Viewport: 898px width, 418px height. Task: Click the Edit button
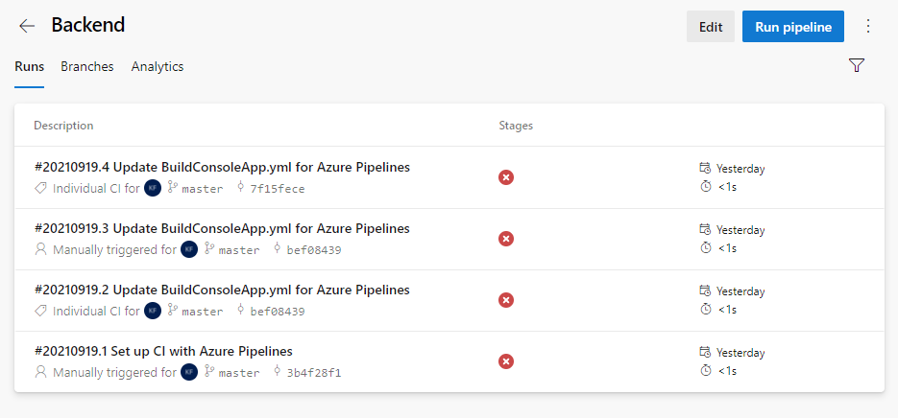[711, 27]
